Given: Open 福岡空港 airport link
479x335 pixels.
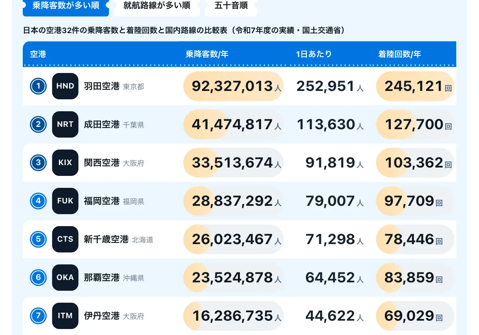Looking at the screenshot, I should pyautogui.click(x=102, y=201).
